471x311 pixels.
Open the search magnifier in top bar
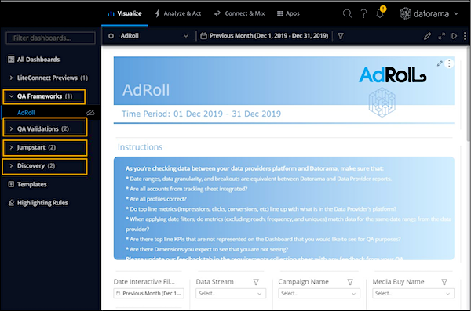(347, 13)
